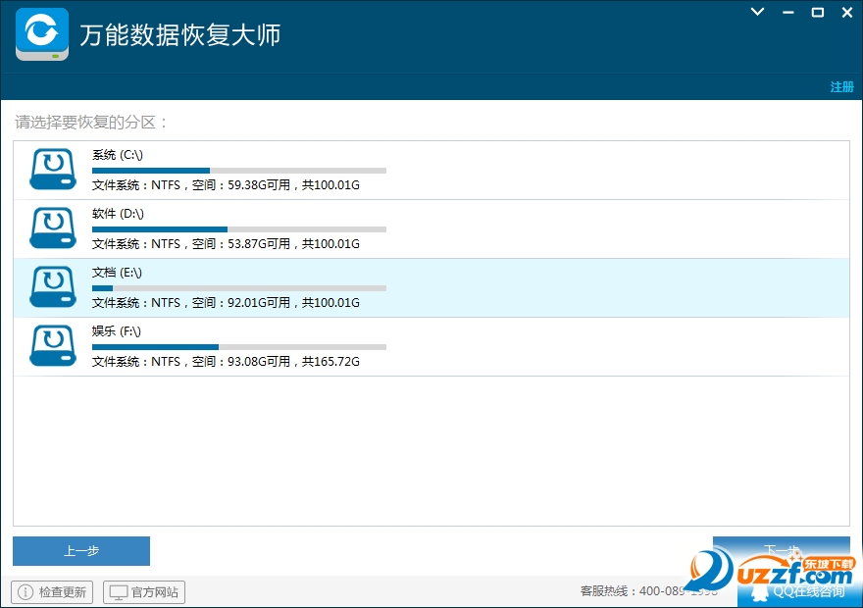This screenshot has width=863, height=608.
Task: Click the 请选择要恢复的分区 heading
Action: click(x=91, y=123)
